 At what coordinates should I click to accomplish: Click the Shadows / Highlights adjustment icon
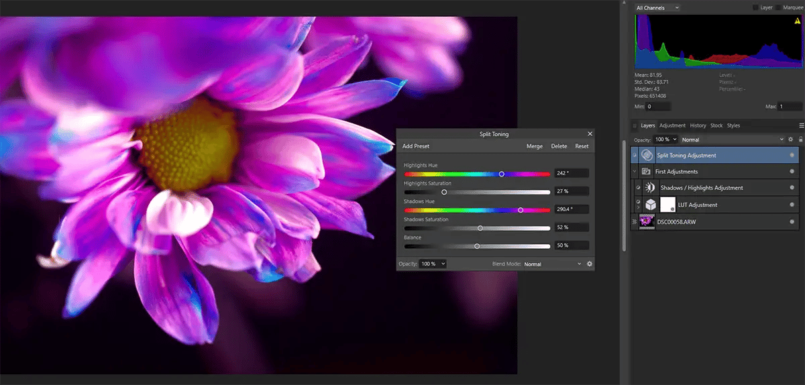(649, 188)
